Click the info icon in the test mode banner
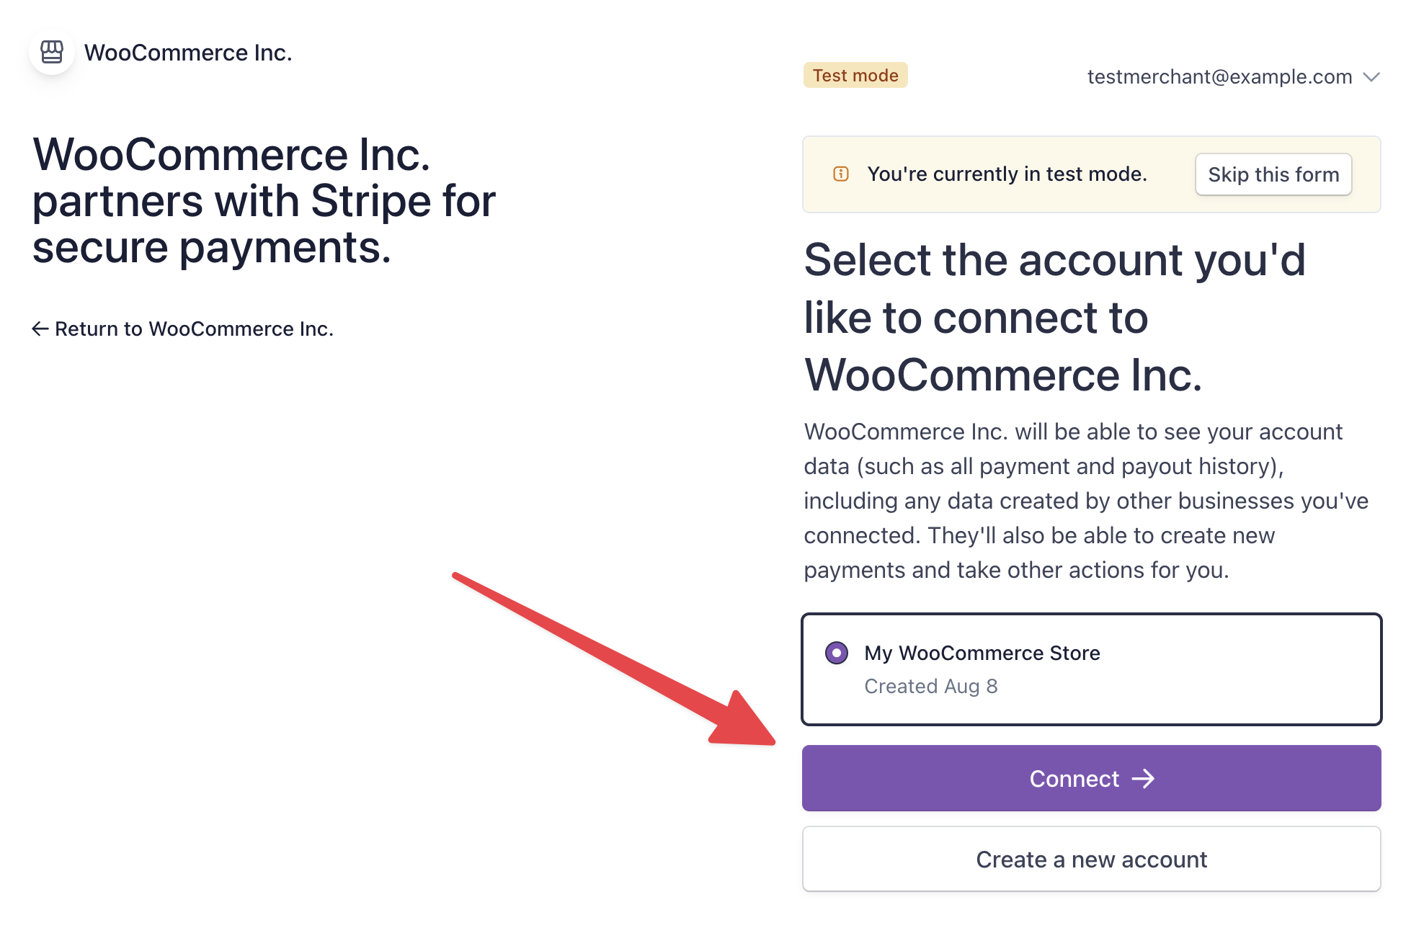This screenshot has height=928, width=1424. 841,174
